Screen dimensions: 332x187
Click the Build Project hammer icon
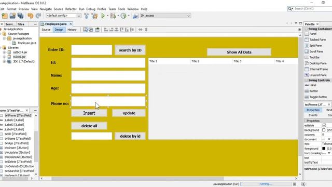pyautogui.click(x=87, y=16)
